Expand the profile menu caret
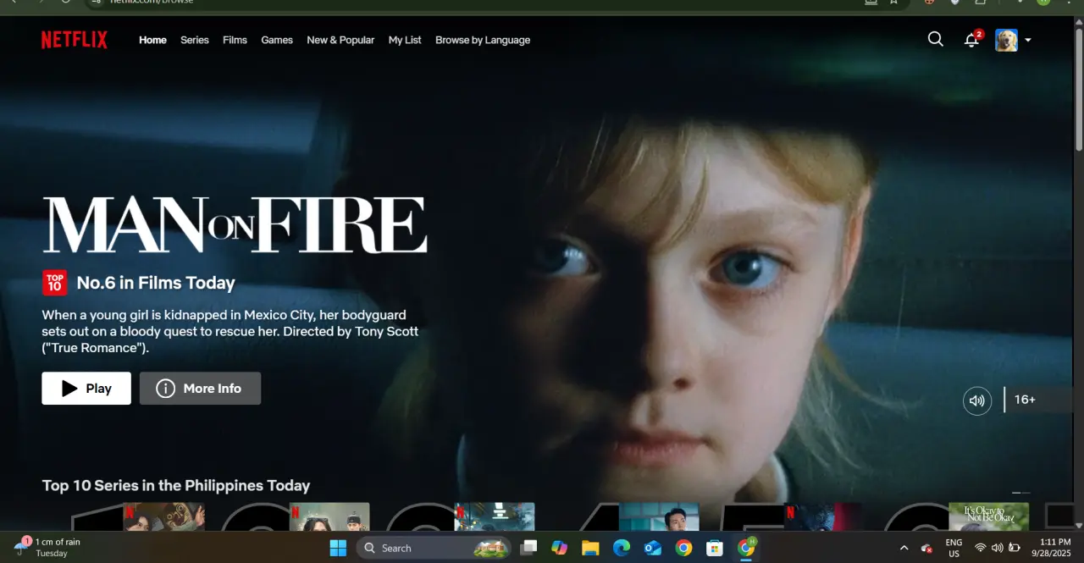This screenshot has width=1084, height=563. point(1028,40)
